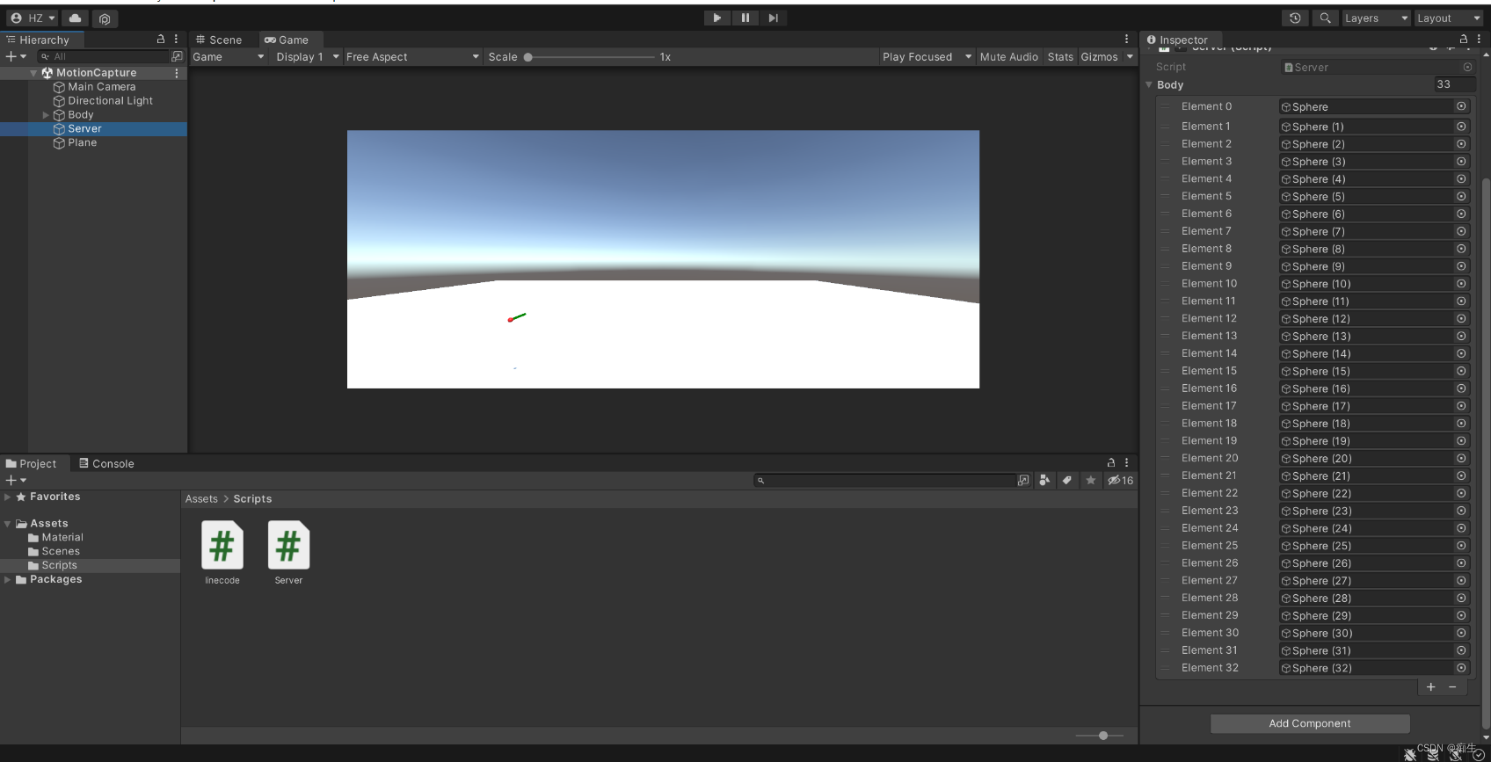
Task: Collapse the MotionCapture scene
Action: pyautogui.click(x=33, y=73)
